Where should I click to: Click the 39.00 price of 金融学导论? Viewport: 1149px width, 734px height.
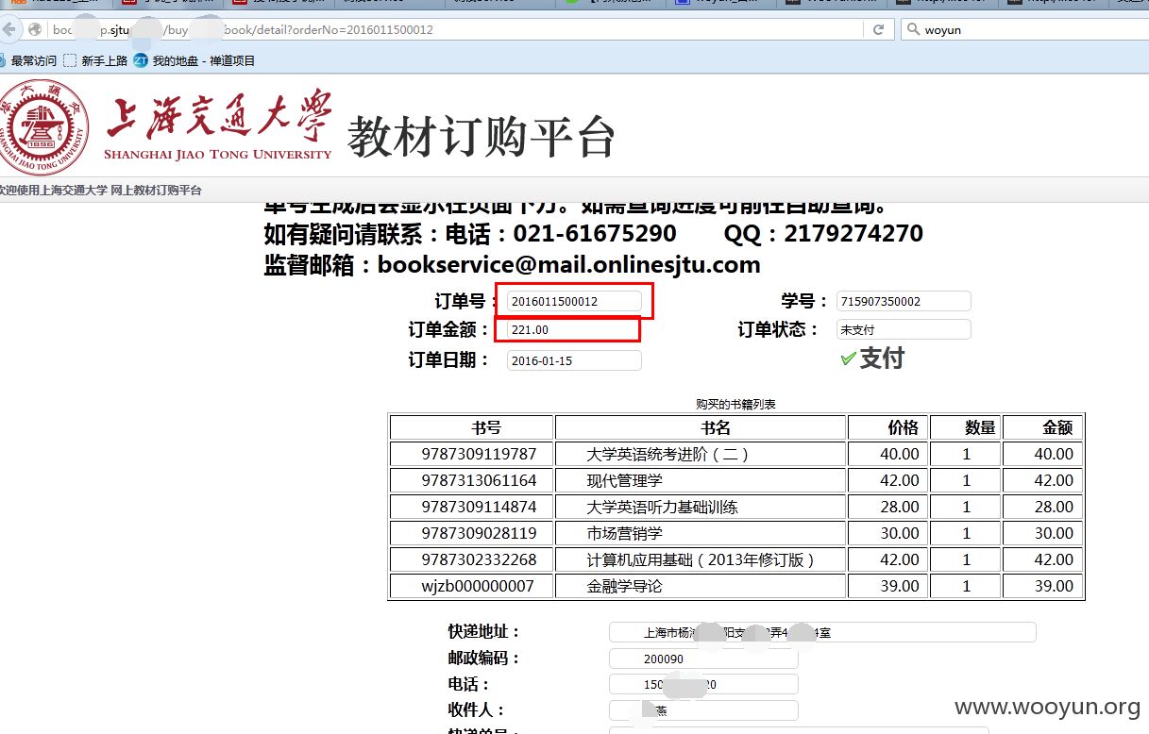point(899,586)
